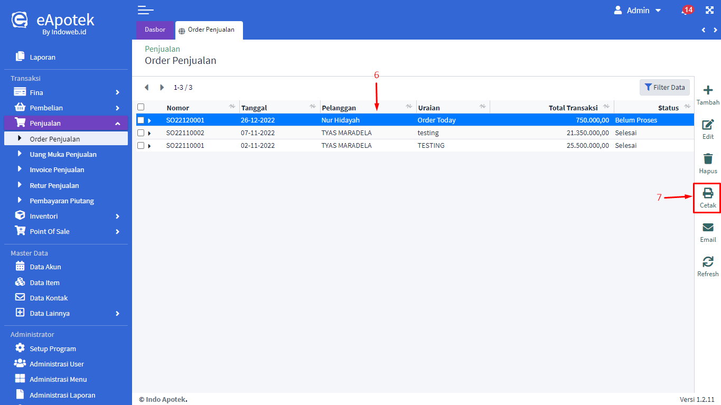Click the Cetak printer icon
The height and width of the screenshot is (405, 721).
pos(708,193)
